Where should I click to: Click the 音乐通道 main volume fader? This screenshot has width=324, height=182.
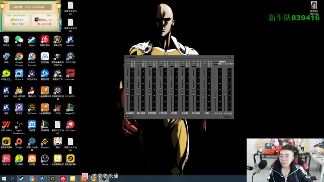click(x=139, y=94)
